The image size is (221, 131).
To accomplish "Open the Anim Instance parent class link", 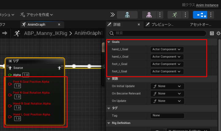I will pyautogui.click(x=207, y=5).
